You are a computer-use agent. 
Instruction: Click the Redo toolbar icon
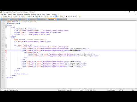[x=30, y=16]
